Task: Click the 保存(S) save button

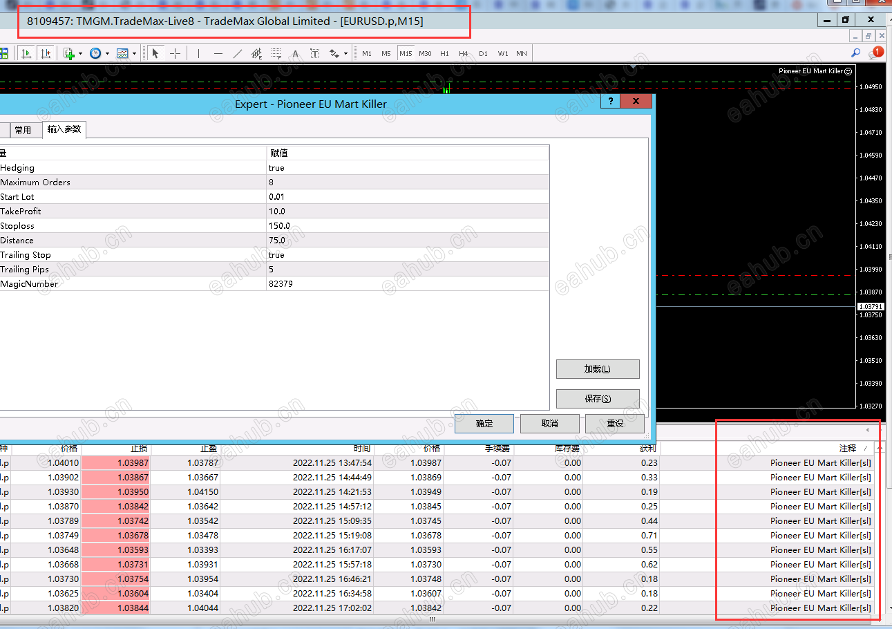Action: (x=598, y=399)
